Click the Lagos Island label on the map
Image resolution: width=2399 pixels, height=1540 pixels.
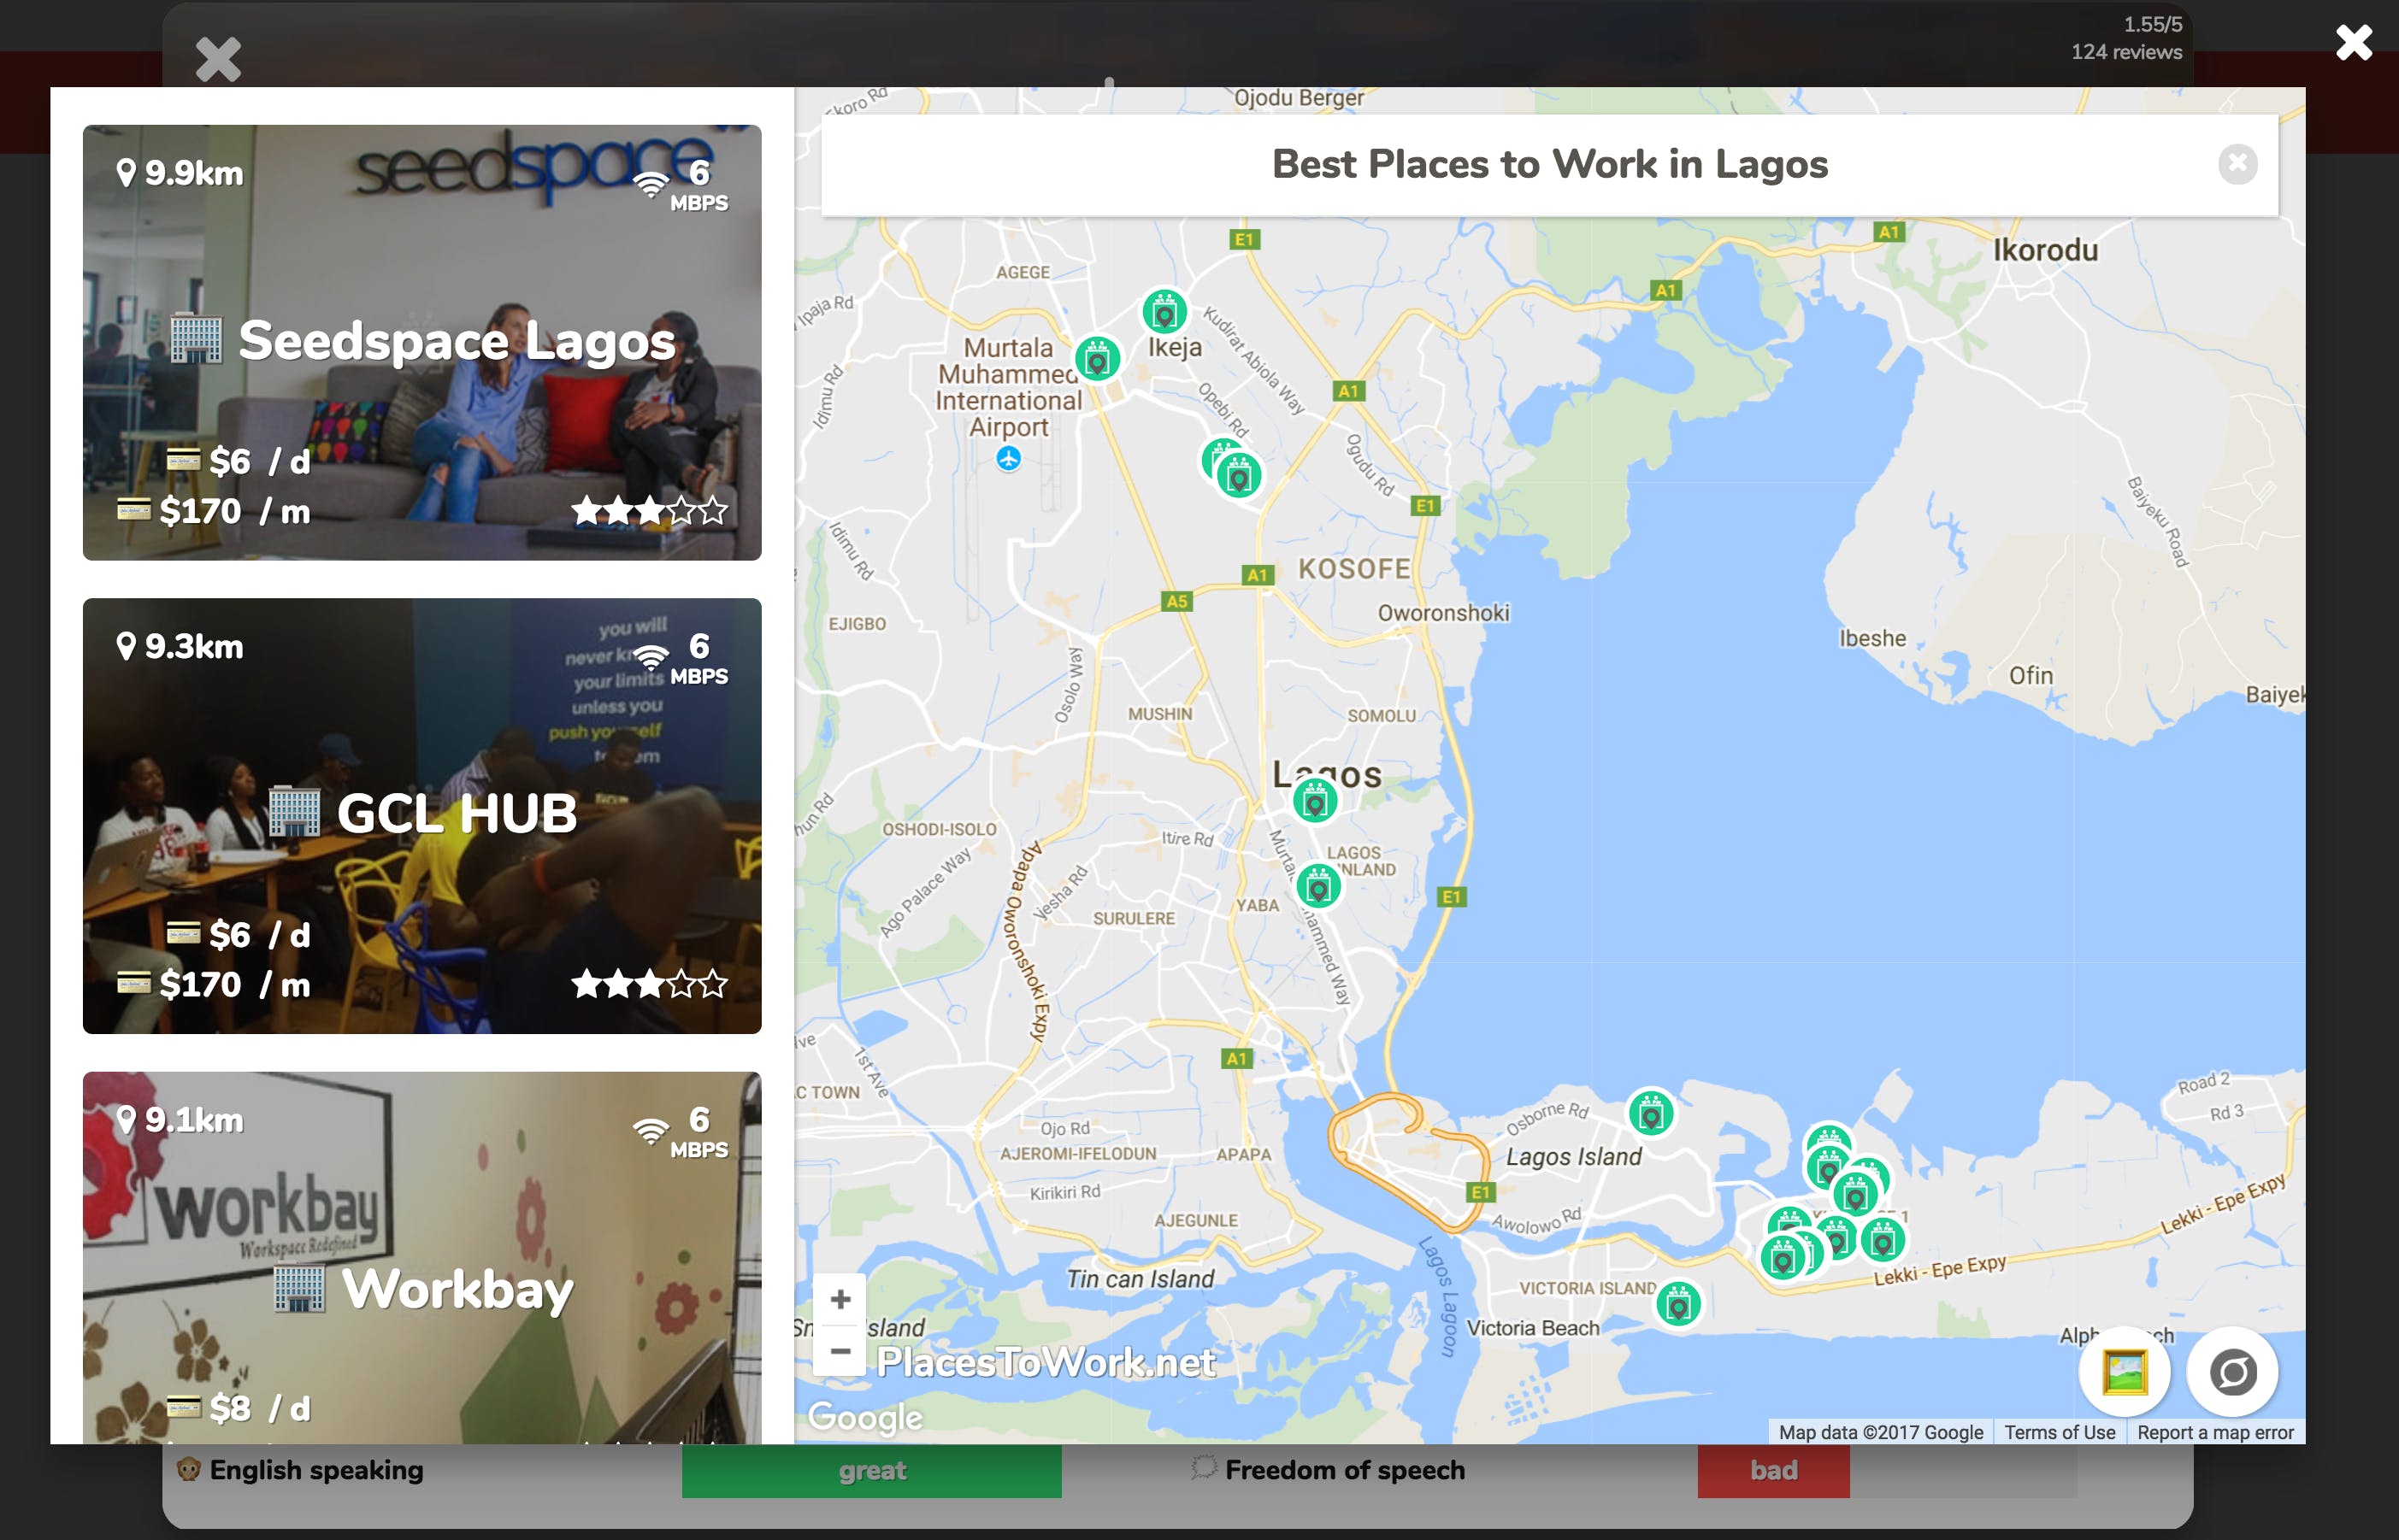[x=1574, y=1157]
